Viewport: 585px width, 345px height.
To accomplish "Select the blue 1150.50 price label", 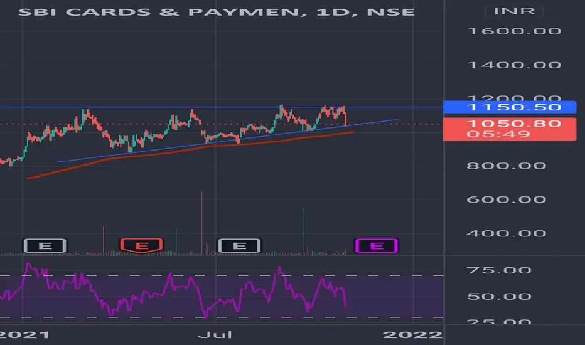I will [x=510, y=107].
